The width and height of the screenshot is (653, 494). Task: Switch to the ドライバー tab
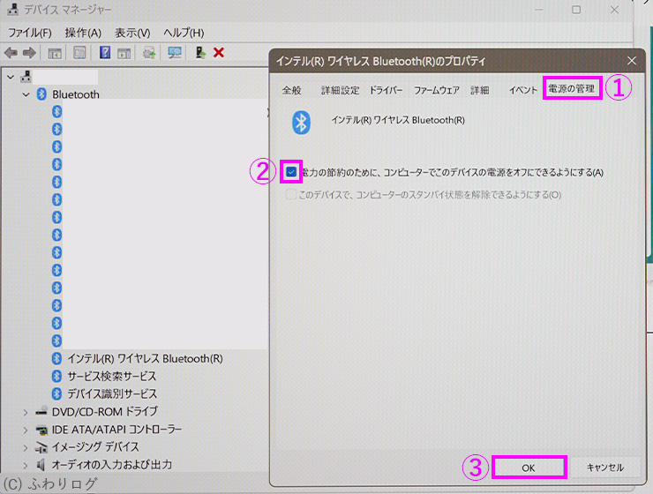tap(386, 90)
